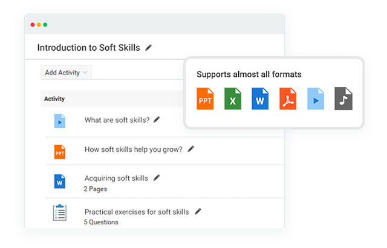Click the video file icon in activity list

click(59, 120)
